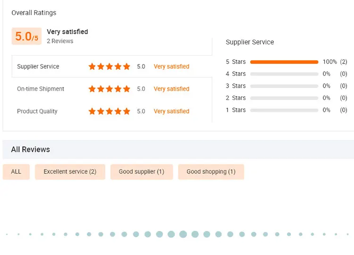Viewport: 354px width, 255px height.
Task: Click the 2 Stars progress bar
Action: (284, 98)
